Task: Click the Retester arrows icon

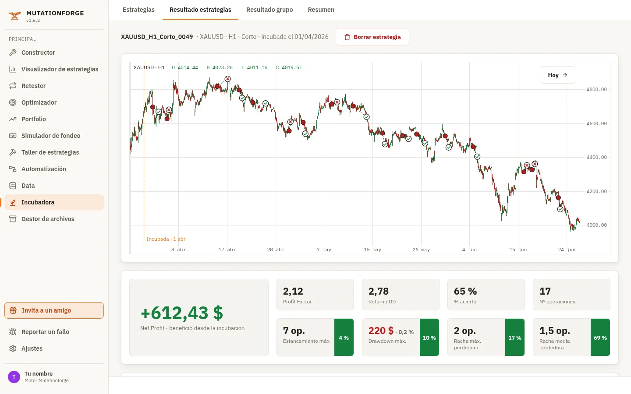Action: point(13,86)
